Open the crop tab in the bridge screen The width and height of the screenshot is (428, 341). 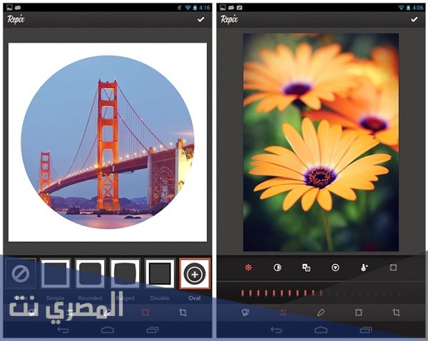(183, 312)
